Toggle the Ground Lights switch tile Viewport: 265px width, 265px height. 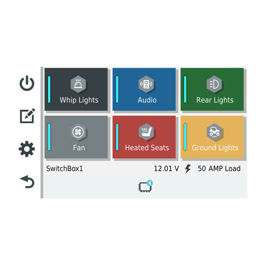pos(212,137)
